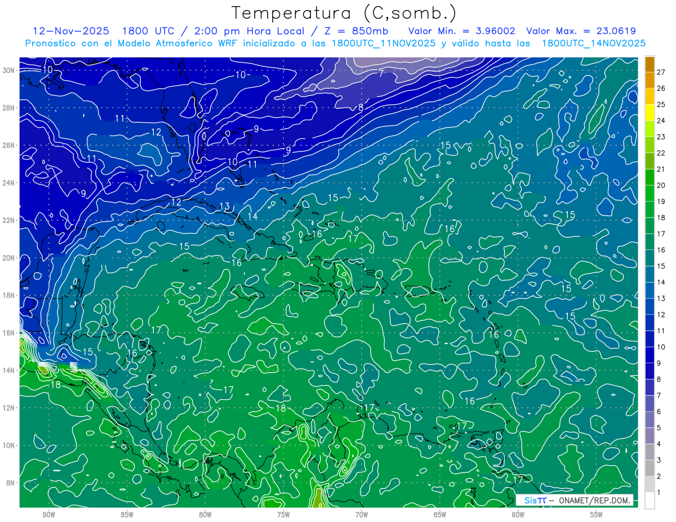Click the 'Valor Min. = 3.96002' text

click(x=461, y=31)
